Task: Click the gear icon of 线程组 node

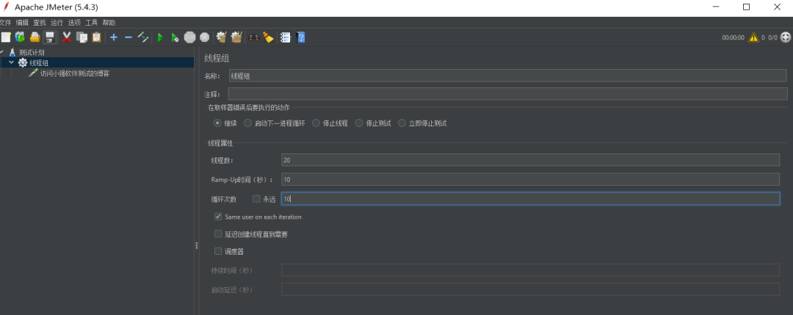Action: pyautogui.click(x=23, y=62)
